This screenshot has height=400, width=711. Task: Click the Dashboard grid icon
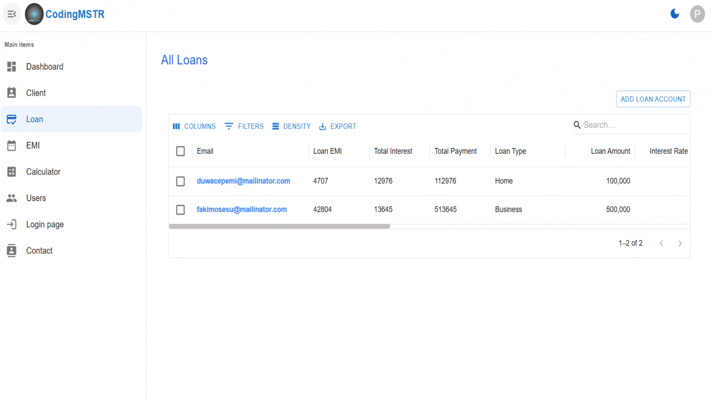click(12, 67)
